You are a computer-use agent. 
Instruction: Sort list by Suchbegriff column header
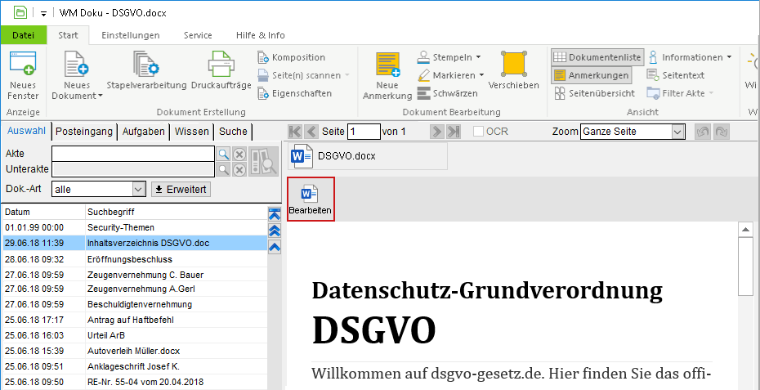click(x=176, y=212)
